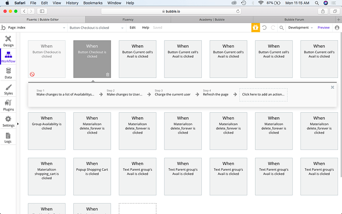Viewport: 342px width, 214px height.
Task: Expand the sidebar with small arrow
Action: click(18, 124)
